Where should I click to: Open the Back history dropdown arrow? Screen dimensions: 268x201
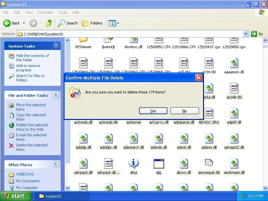coord(24,23)
